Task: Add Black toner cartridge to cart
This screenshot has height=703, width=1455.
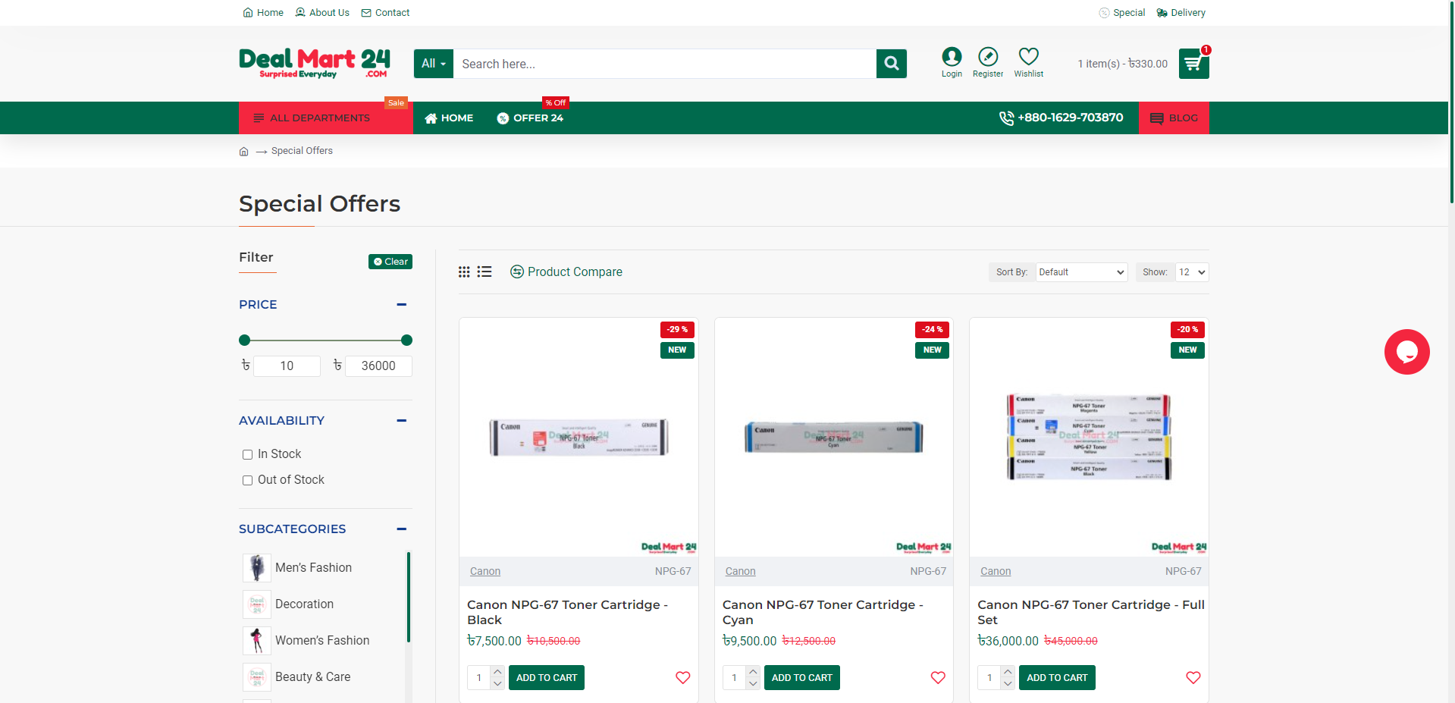Action: click(x=547, y=677)
